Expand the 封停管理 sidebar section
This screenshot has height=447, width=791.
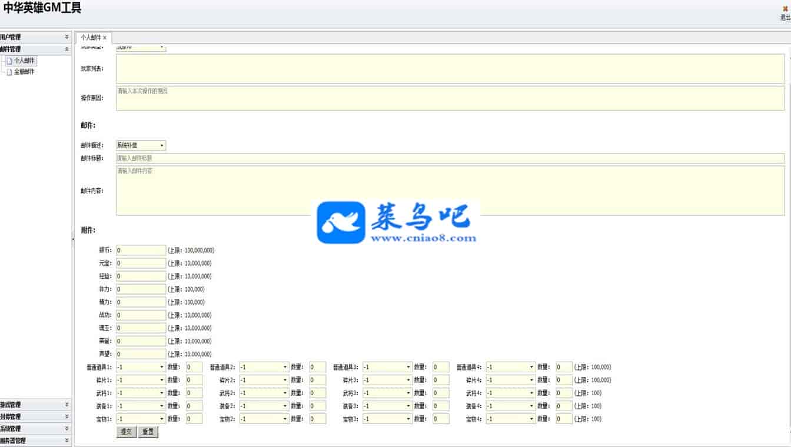(x=67, y=417)
